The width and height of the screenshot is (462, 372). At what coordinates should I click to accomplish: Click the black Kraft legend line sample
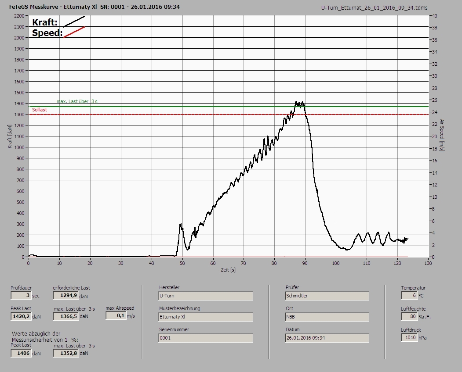tap(74, 21)
